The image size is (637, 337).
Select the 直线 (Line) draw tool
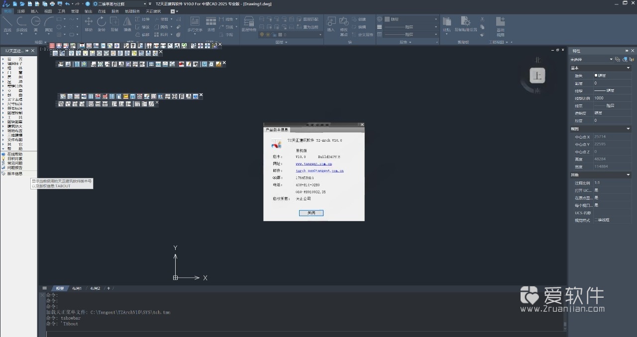pos(7,24)
